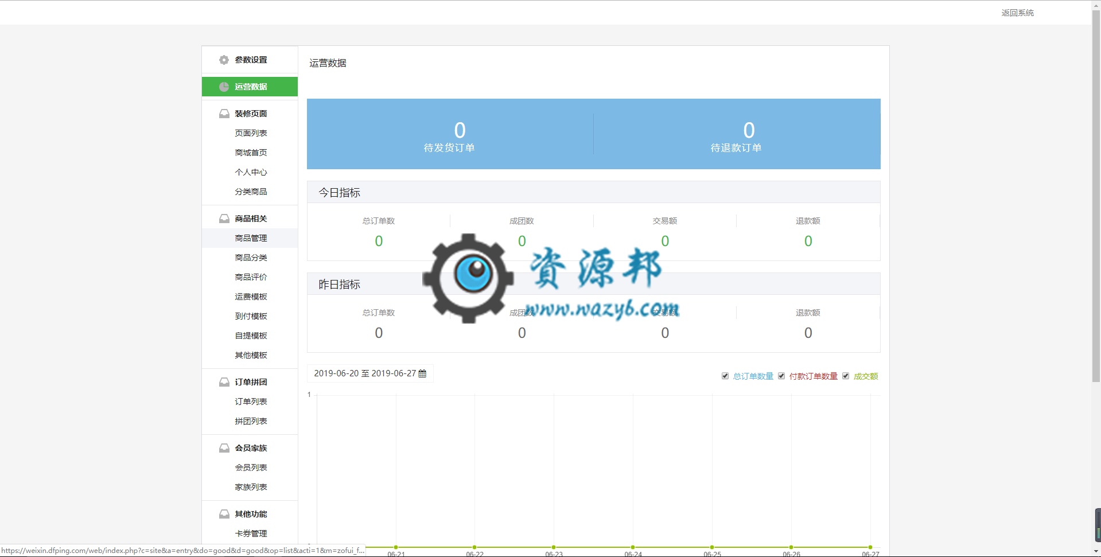Click the 商品相关 section header
This screenshot has height=557, width=1101.
[250, 219]
